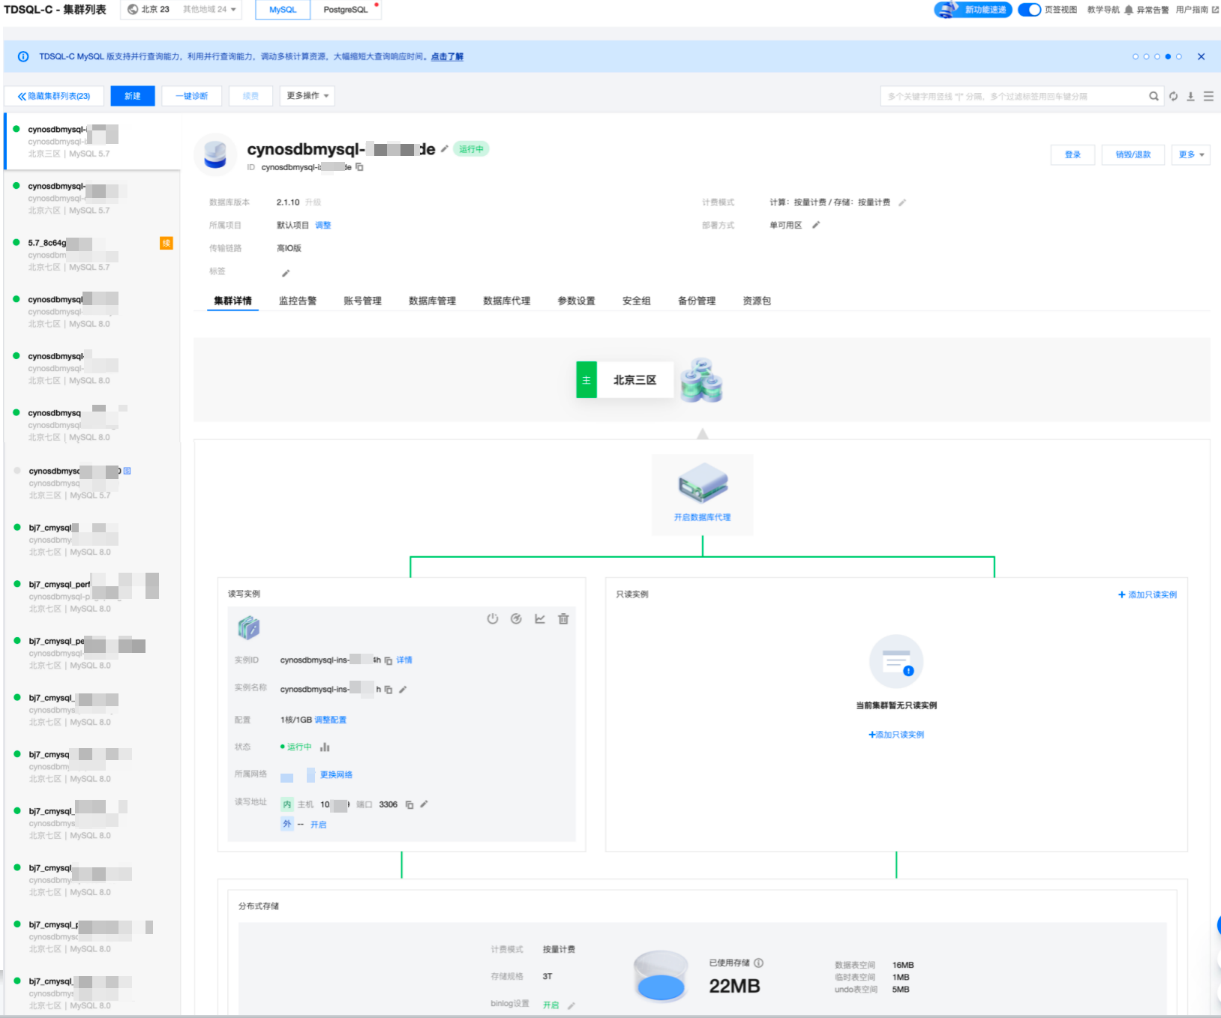Select the fifth banner carousel dot
The height and width of the screenshot is (1018, 1221).
pyautogui.click(x=1179, y=57)
